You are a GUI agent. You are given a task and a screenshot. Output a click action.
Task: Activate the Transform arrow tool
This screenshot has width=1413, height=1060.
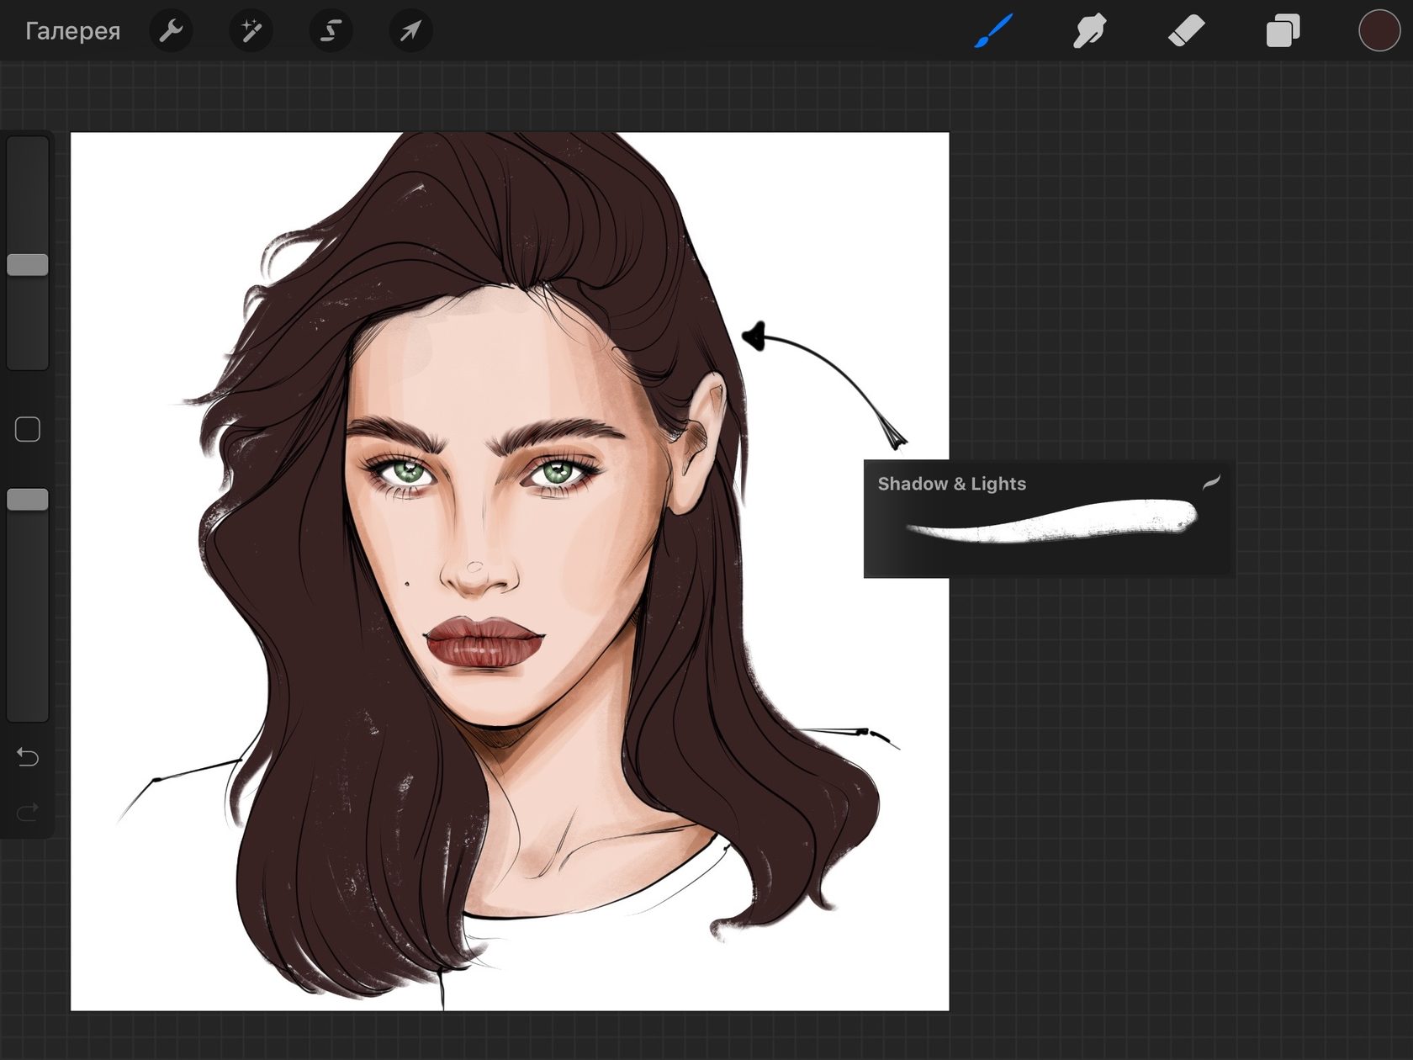[x=410, y=31]
